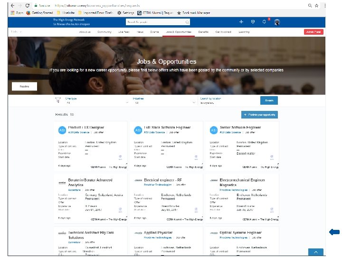Click the browser address bar URL
The width and height of the screenshot is (342, 257).
97,6
